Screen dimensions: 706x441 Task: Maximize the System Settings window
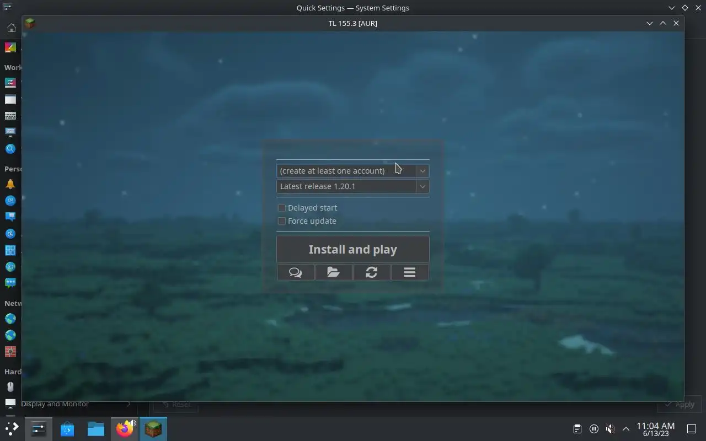(685, 8)
